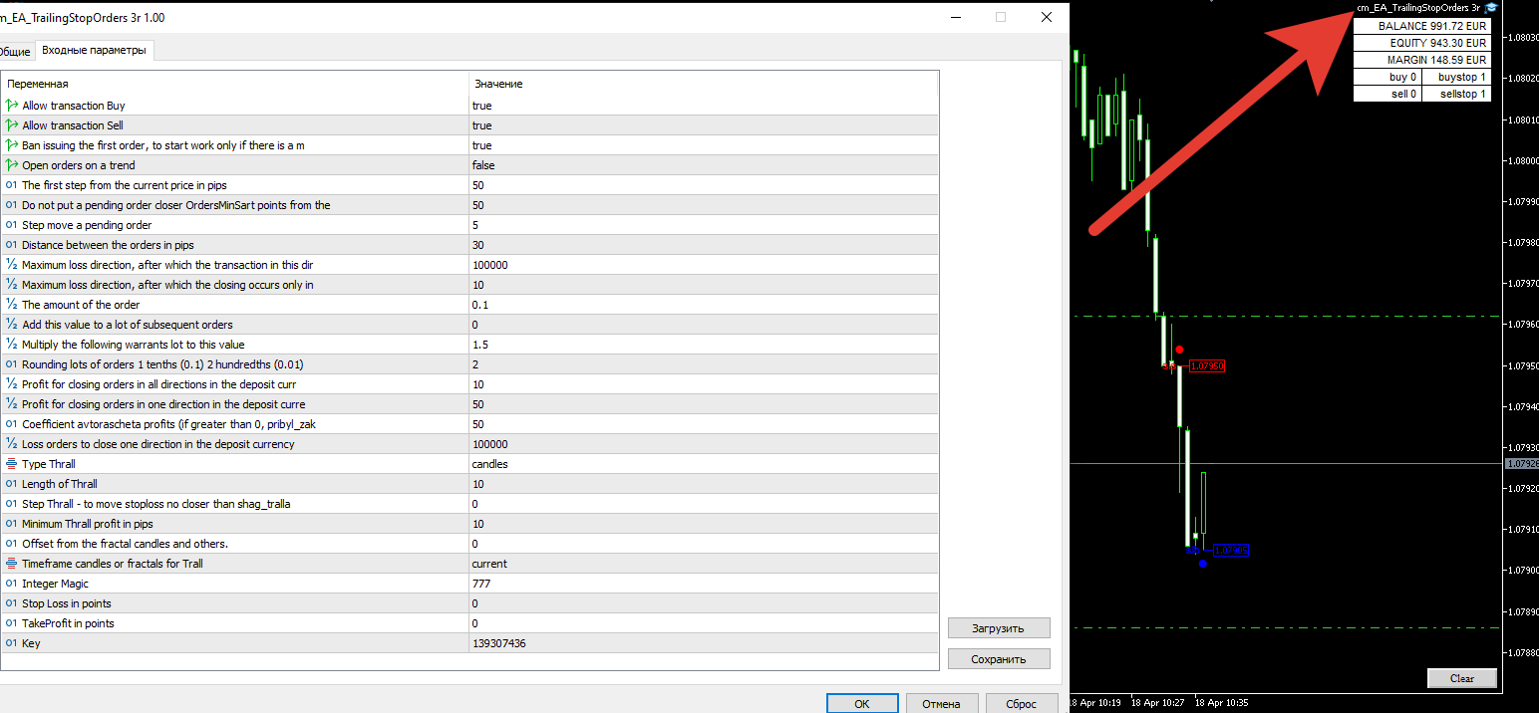
Task: Cancel the dialog with Отмена
Action: (941, 703)
